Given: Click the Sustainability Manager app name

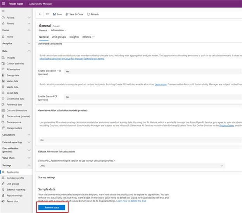Looking at the screenshot, I should pos(40,4).
